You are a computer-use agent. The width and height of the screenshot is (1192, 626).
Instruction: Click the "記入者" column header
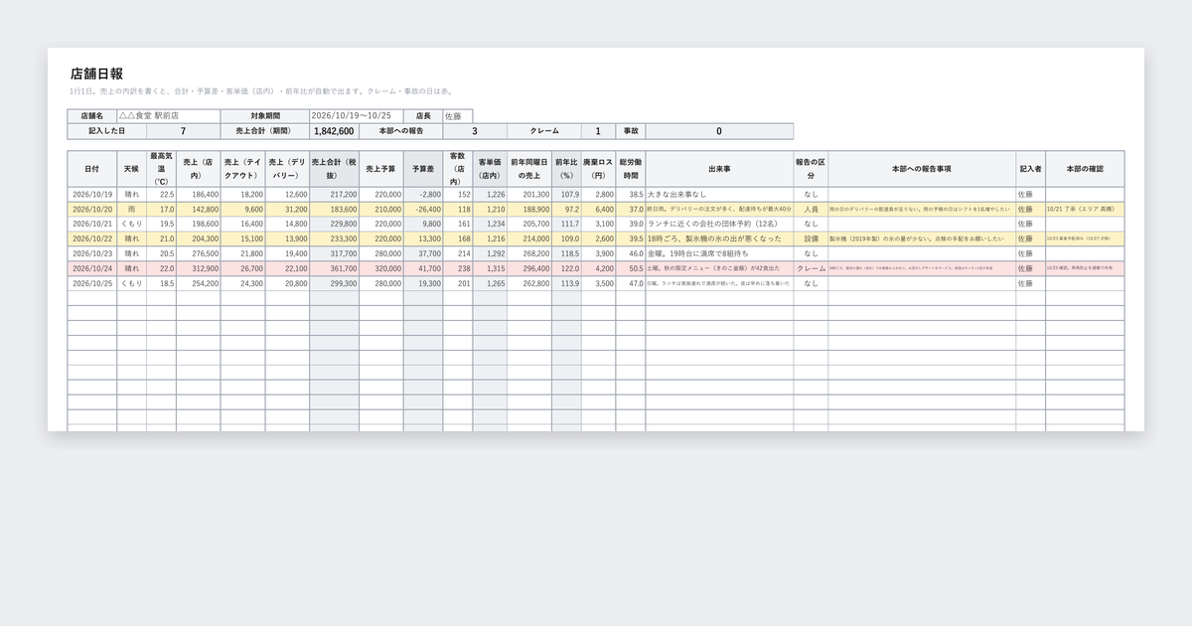click(1030, 169)
